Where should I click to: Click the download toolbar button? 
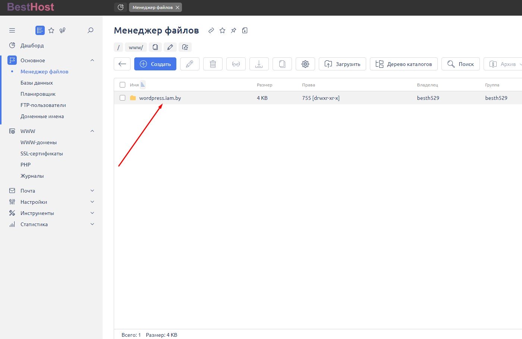click(x=259, y=64)
